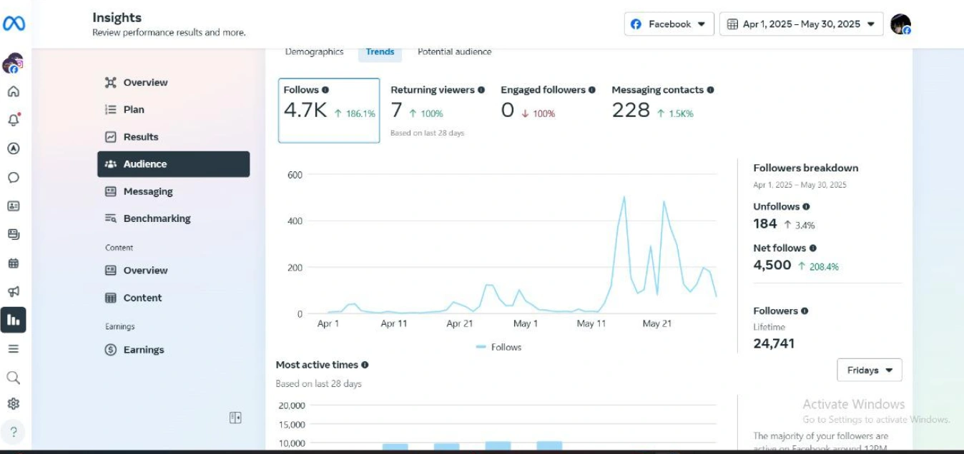Open the Facebook platform dropdown
Screen dimensions: 964x454
click(x=669, y=24)
